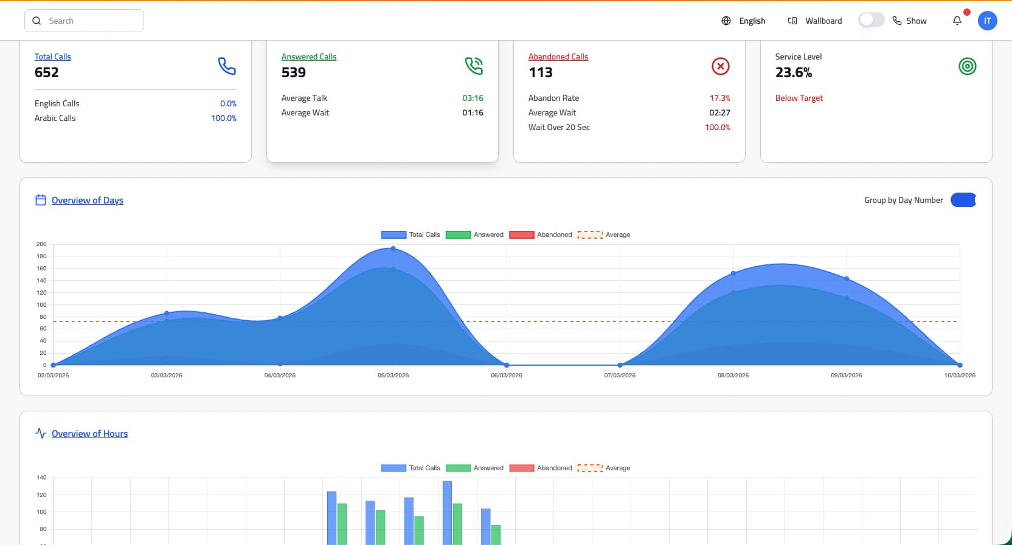Image resolution: width=1012 pixels, height=545 pixels.
Task: Click the 539 answered calls value
Action: click(294, 72)
